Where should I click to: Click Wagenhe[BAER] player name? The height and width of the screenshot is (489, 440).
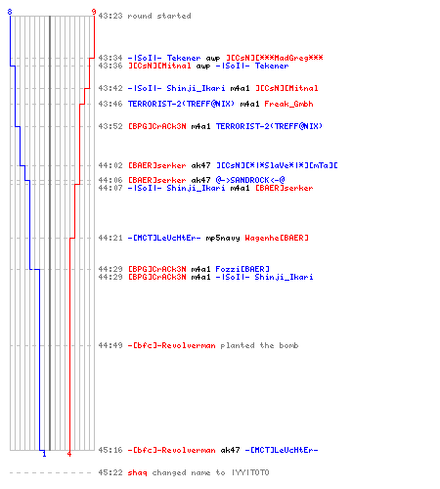277,238
